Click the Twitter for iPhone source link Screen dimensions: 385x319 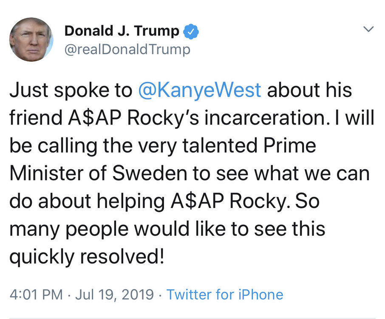pos(225,294)
